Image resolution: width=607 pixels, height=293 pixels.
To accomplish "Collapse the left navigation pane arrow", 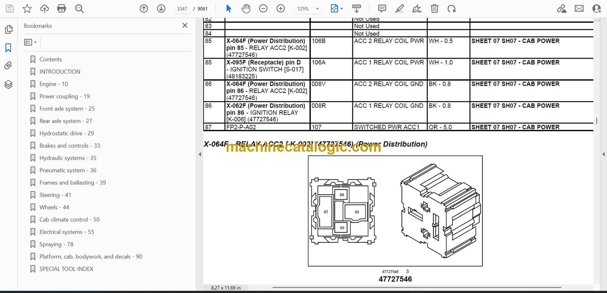I will pos(200,154).
